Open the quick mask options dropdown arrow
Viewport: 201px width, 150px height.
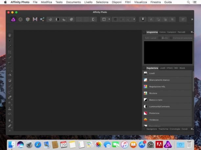[x=109, y=19]
